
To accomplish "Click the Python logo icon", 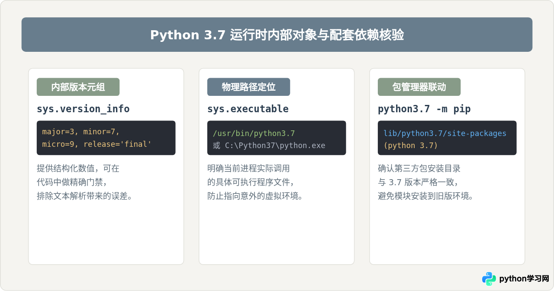I will point(489,279).
